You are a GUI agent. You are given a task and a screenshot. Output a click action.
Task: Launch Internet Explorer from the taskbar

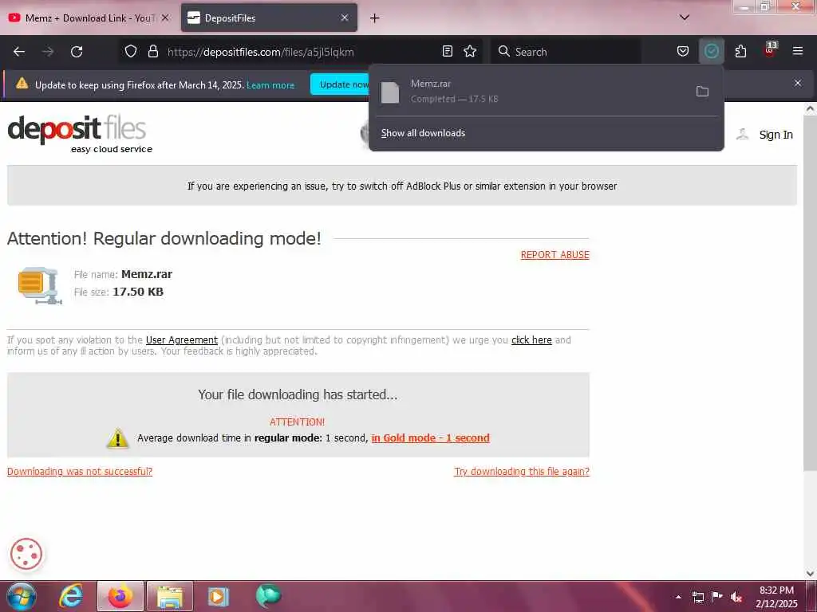click(70, 596)
